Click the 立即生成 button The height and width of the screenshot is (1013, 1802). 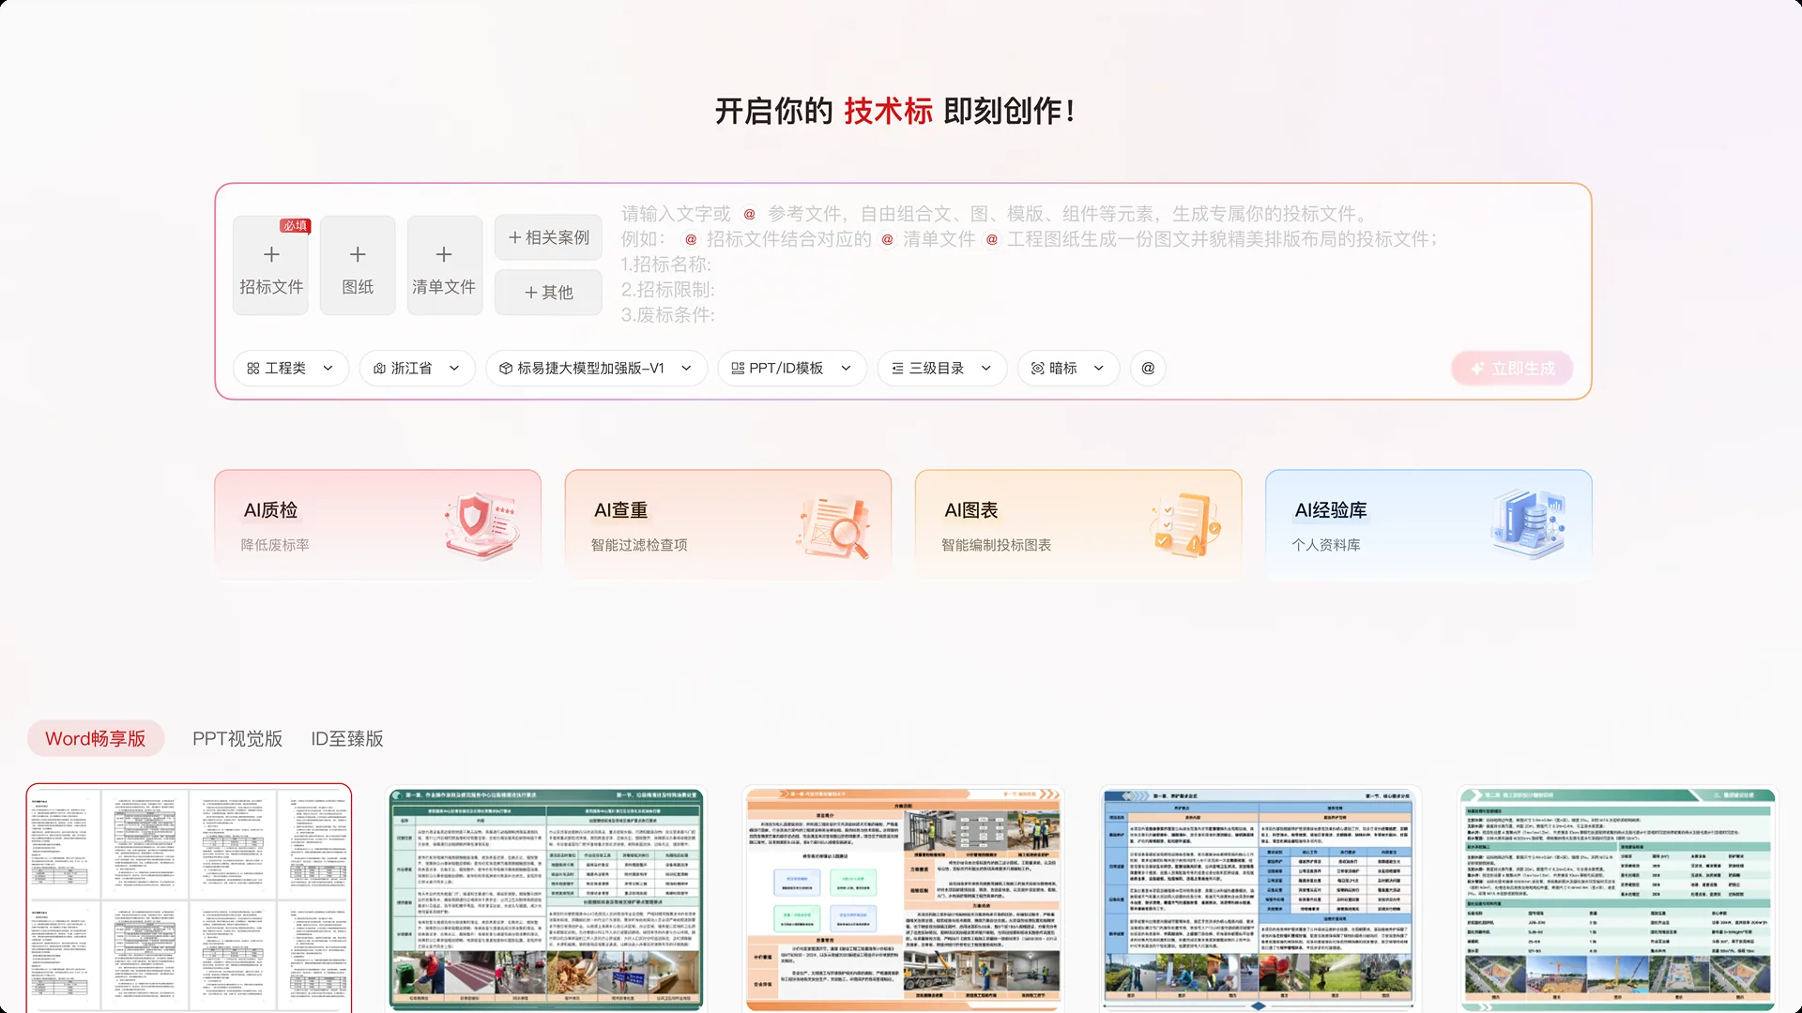(1512, 369)
